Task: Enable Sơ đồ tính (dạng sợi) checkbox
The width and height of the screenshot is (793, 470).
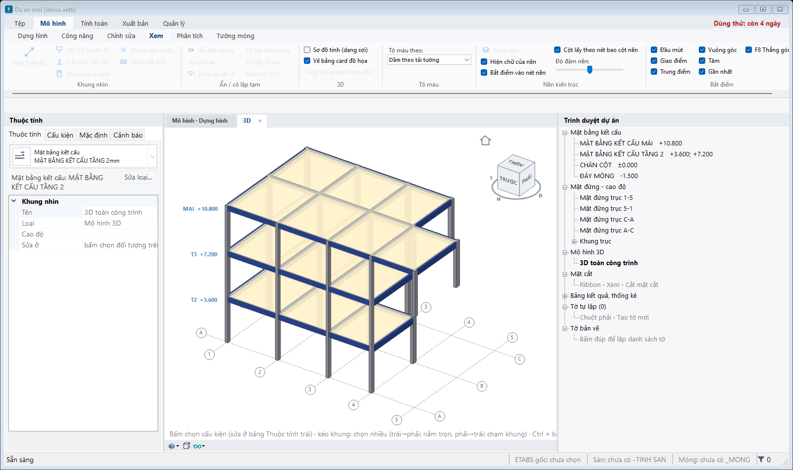Action: point(307,50)
